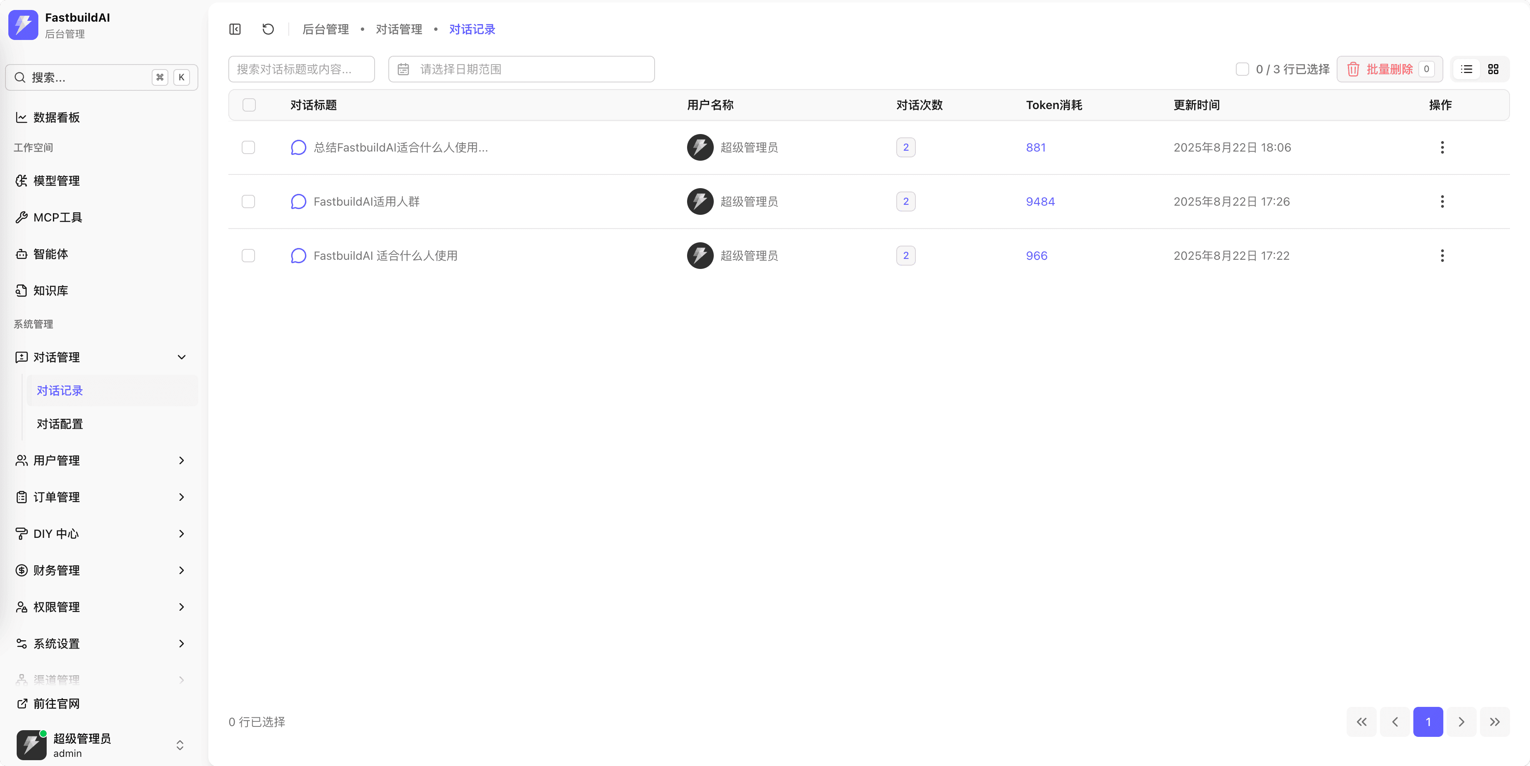Viewport: 1530px width, 766px height.
Task: Open 对话配置 submenu item
Action: tap(60, 424)
